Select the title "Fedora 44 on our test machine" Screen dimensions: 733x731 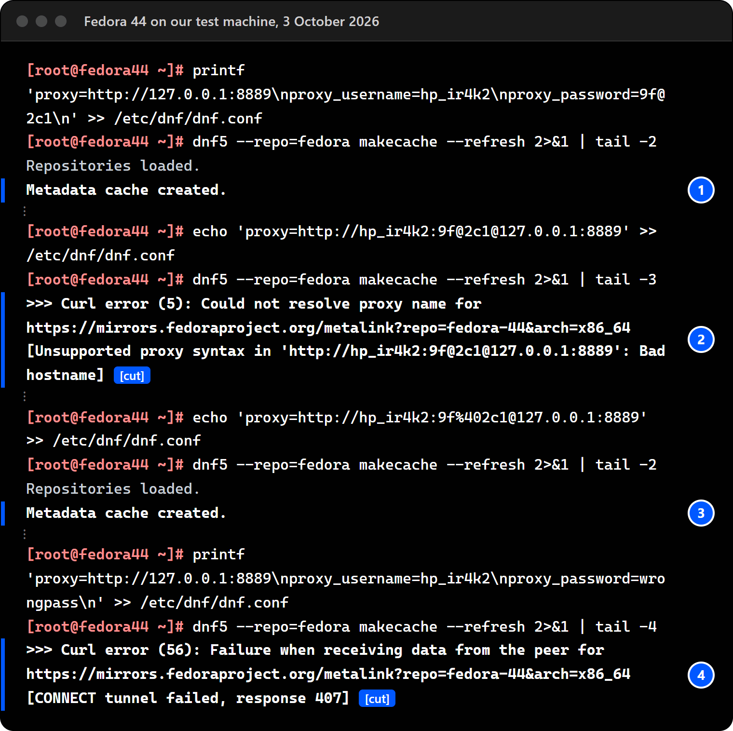pyautogui.click(x=180, y=22)
